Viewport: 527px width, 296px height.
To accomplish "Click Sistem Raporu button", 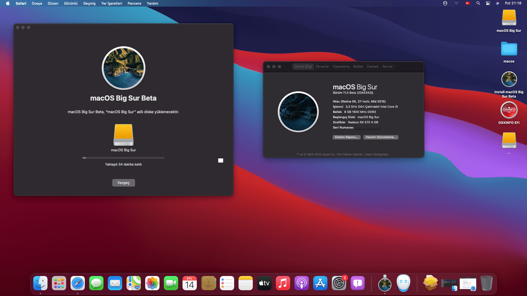I will [x=346, y=137].
